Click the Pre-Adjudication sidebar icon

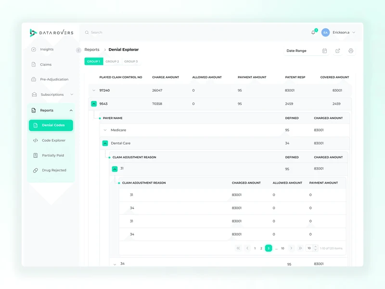34,79
